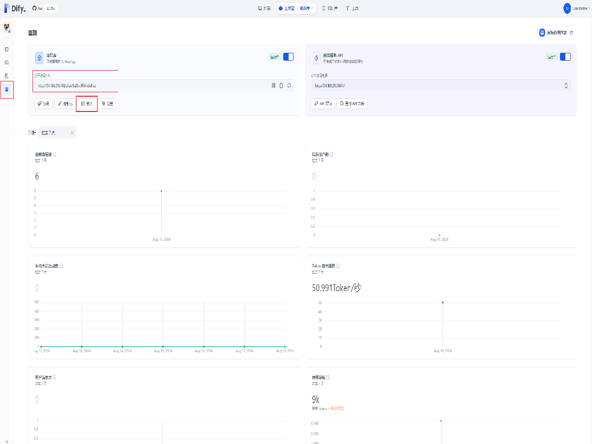This screenshot has height=444, width=592.
Task: Copy the API access endpoint
Action: [566, 85]
